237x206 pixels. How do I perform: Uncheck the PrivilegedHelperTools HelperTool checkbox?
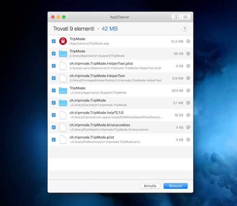click(54, 78)
